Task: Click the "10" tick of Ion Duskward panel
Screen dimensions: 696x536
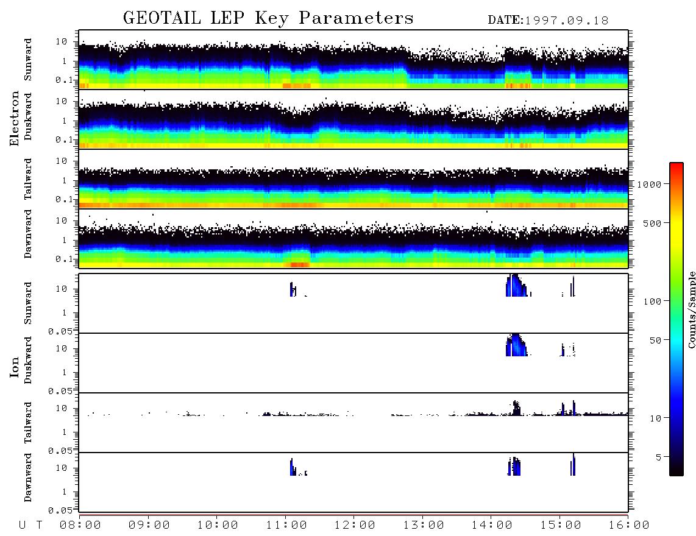Action: 62,349
